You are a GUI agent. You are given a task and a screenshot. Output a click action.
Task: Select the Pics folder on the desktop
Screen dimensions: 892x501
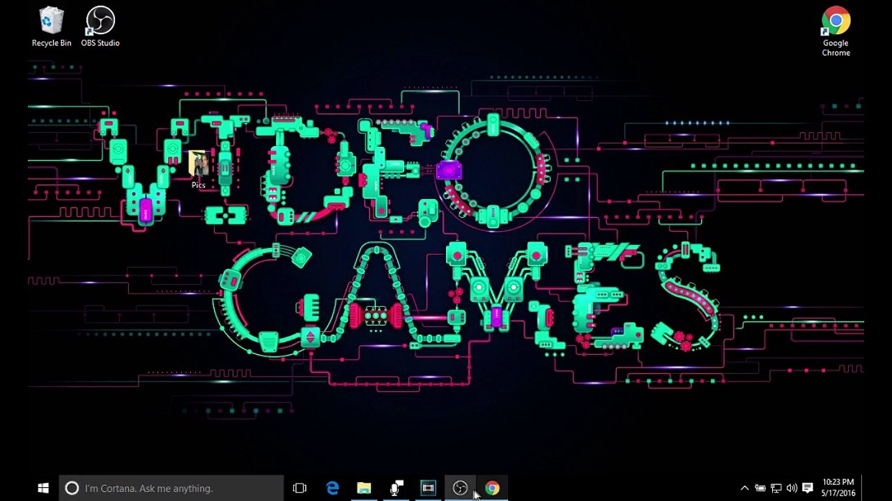point(199,169)
